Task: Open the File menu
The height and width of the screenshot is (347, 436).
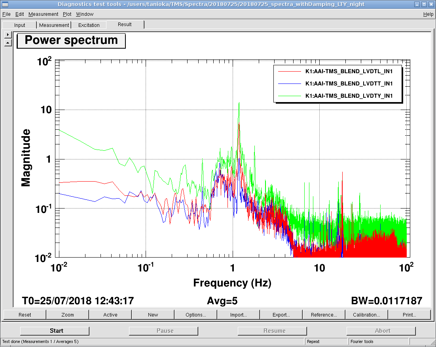Action: click(x=6, y=14)
